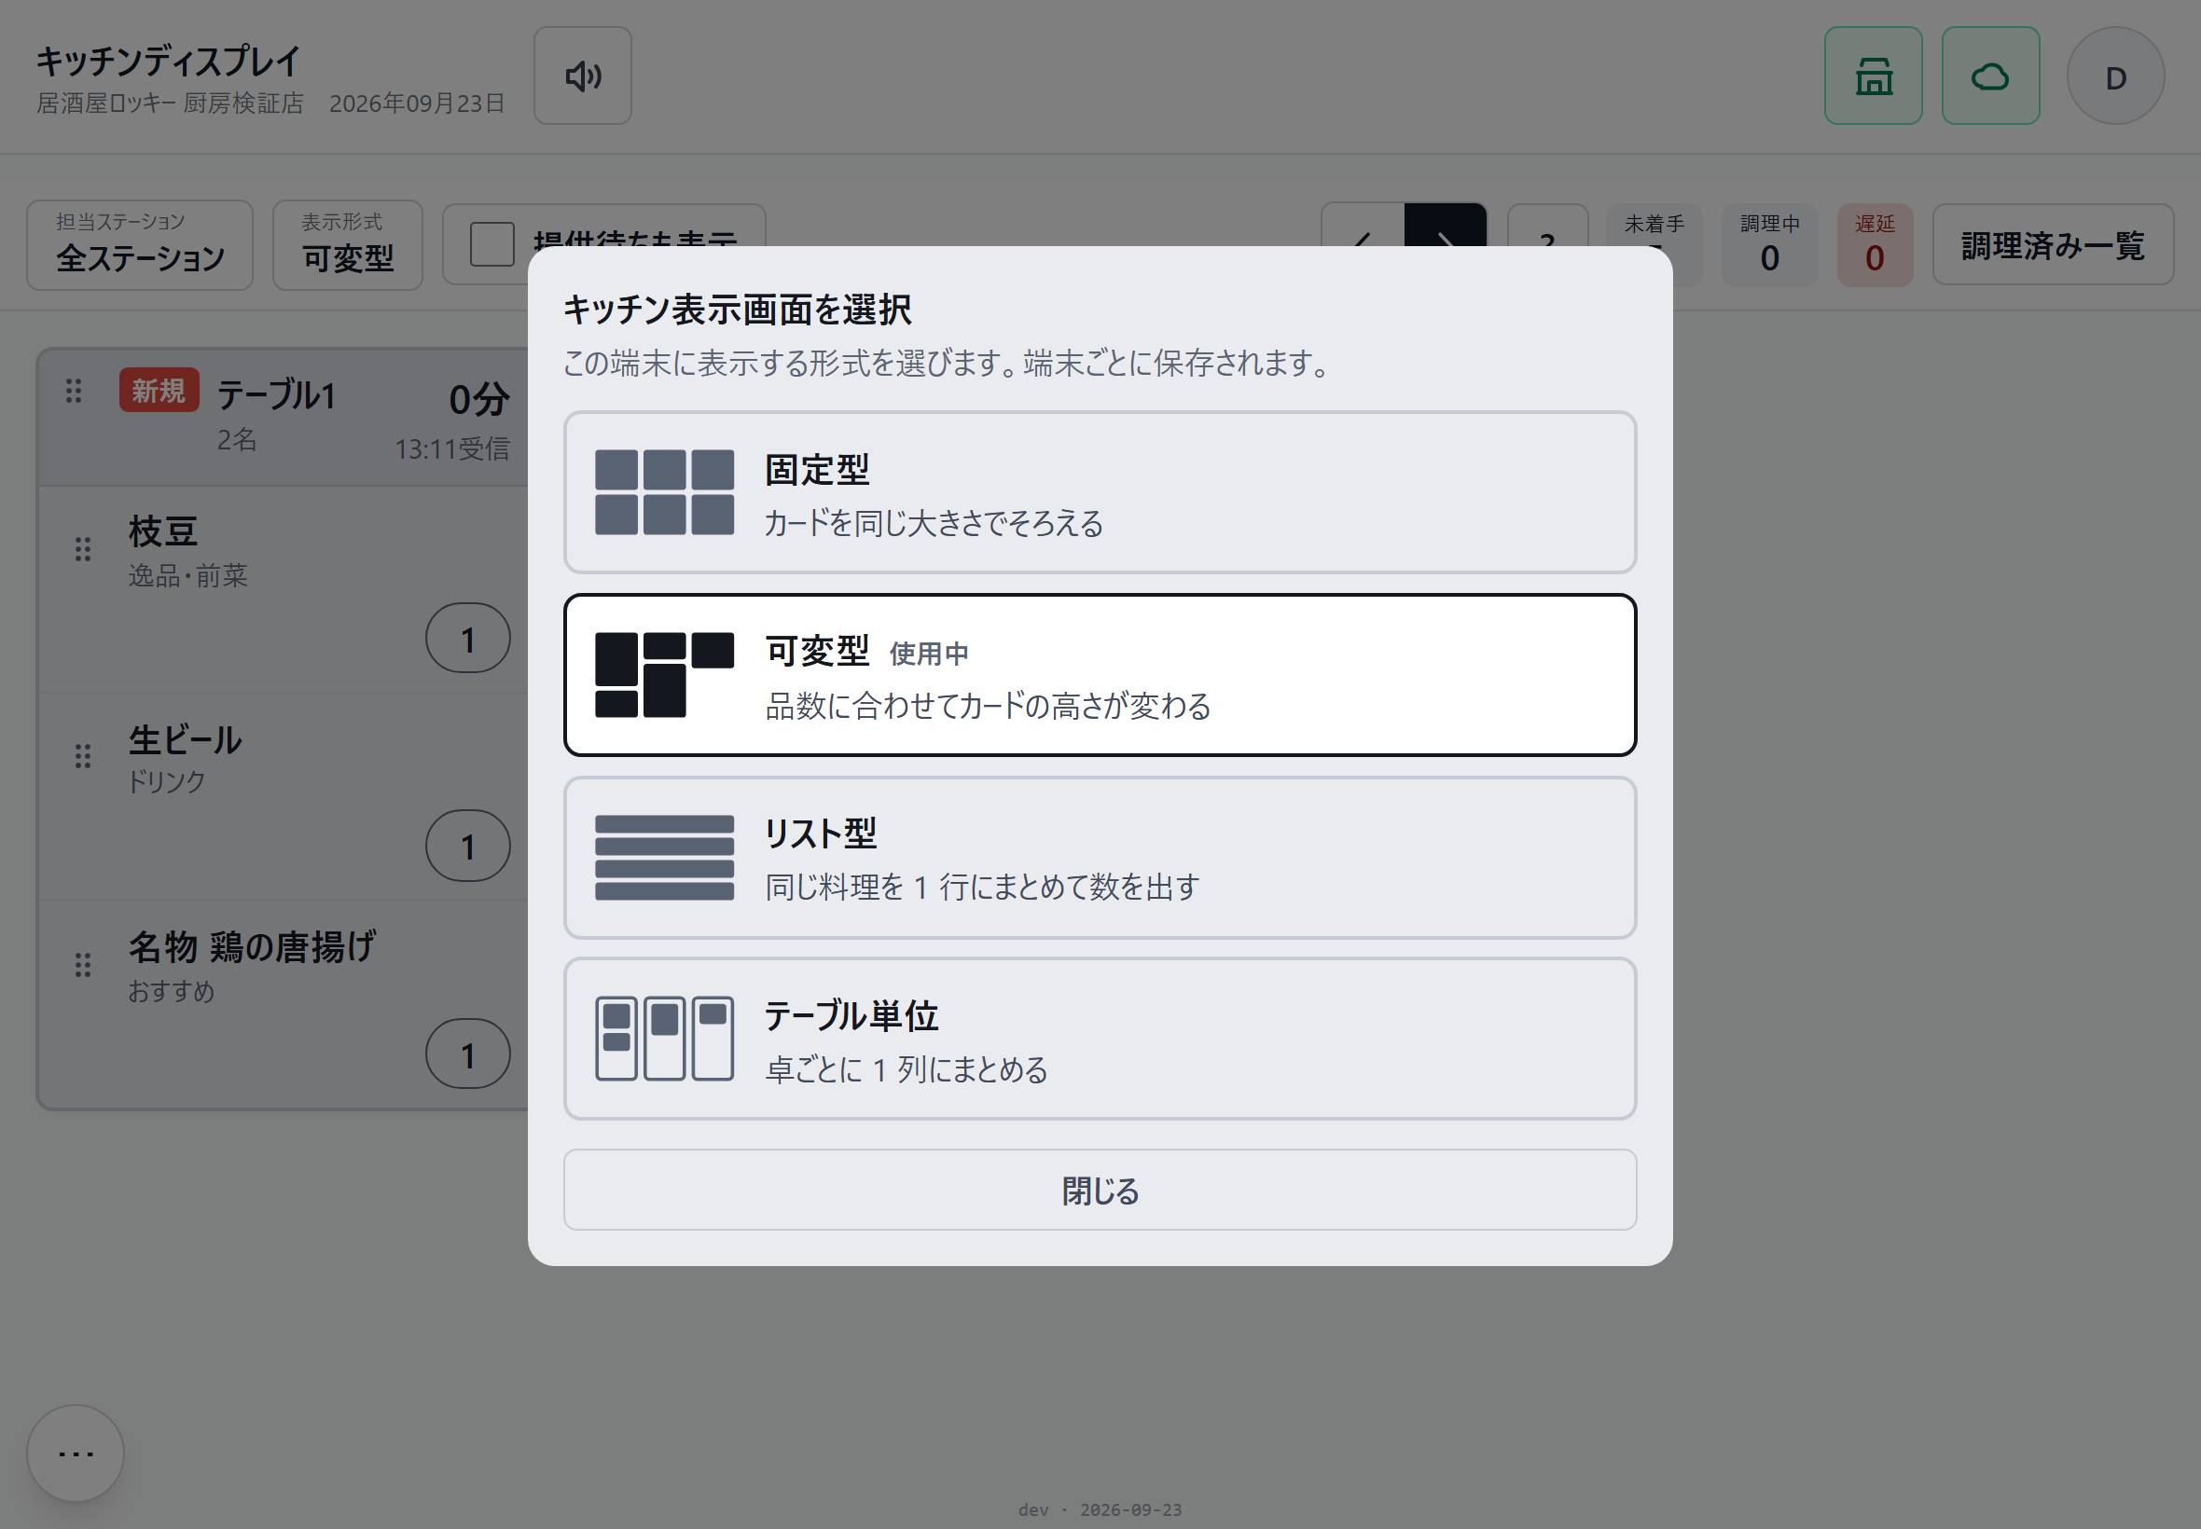
Task: Click the 未着手 counter tile
Action: tap(1654, 227)
